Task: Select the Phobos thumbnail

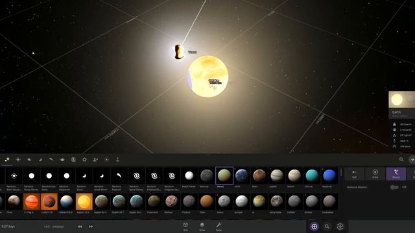Action: 189,201
